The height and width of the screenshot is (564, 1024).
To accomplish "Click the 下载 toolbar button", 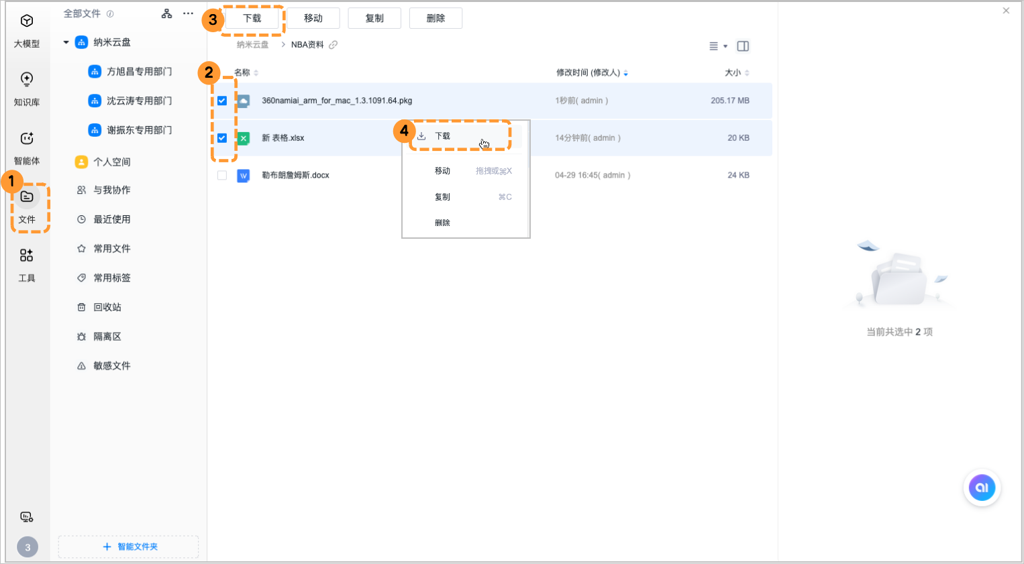I will [x=253, y=17].
